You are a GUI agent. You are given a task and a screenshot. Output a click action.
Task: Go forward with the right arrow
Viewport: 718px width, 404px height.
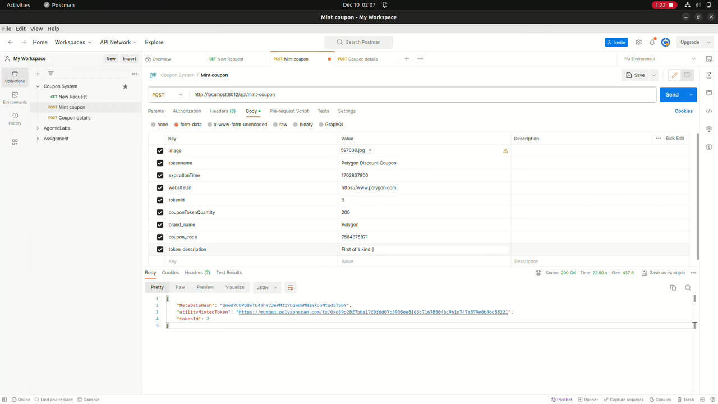(x=24, y=42)
